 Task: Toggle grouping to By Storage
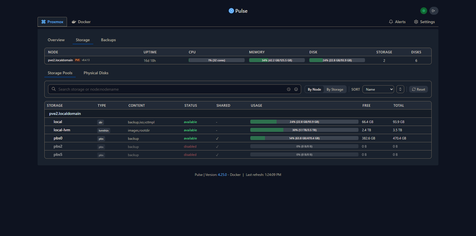[x=335, y=89]
